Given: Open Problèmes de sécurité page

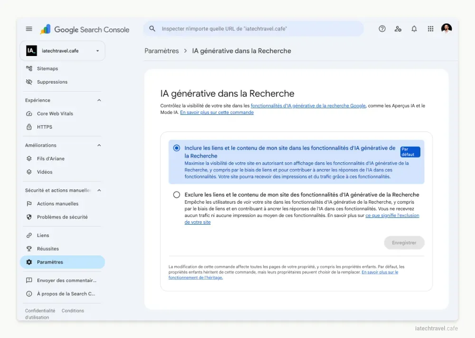Looking at the screenshot, I should [62, 217].
